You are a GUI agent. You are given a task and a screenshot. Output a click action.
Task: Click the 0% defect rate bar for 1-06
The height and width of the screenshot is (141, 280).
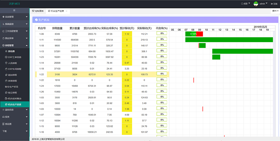point(162,33)
